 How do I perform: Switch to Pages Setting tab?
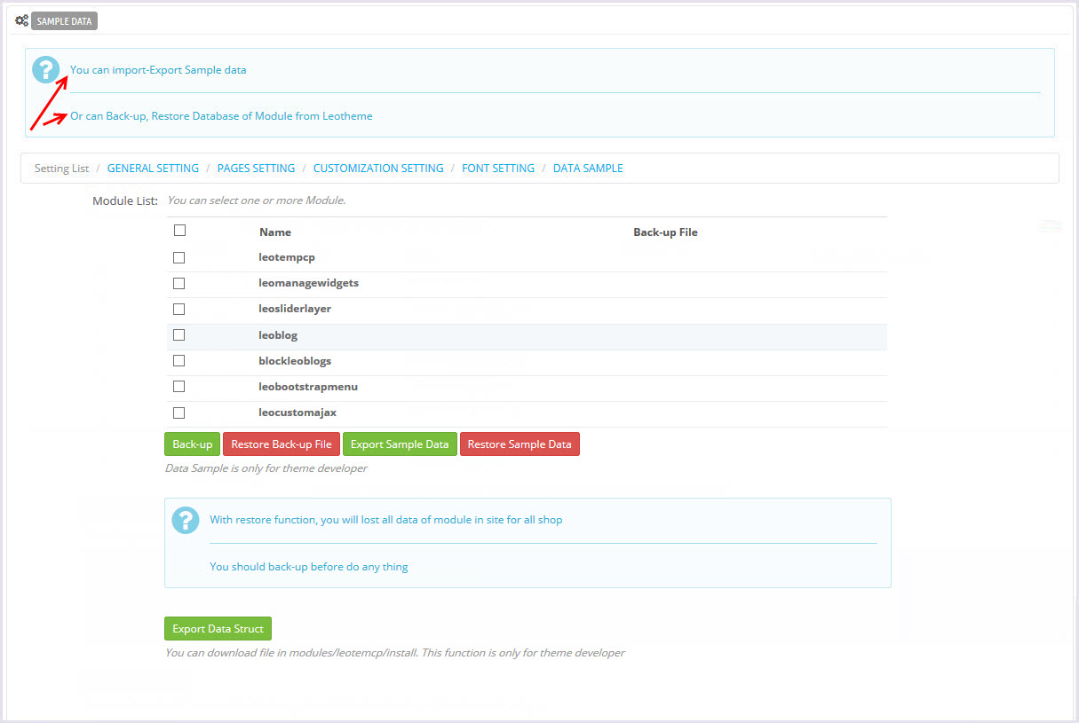[x=256, y=169]
